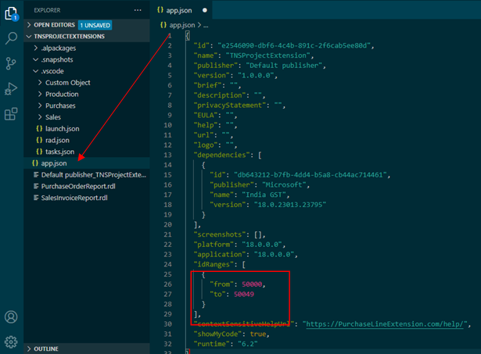Expand the Production folder
Screen dimensions: 481x354
[40, 94]
